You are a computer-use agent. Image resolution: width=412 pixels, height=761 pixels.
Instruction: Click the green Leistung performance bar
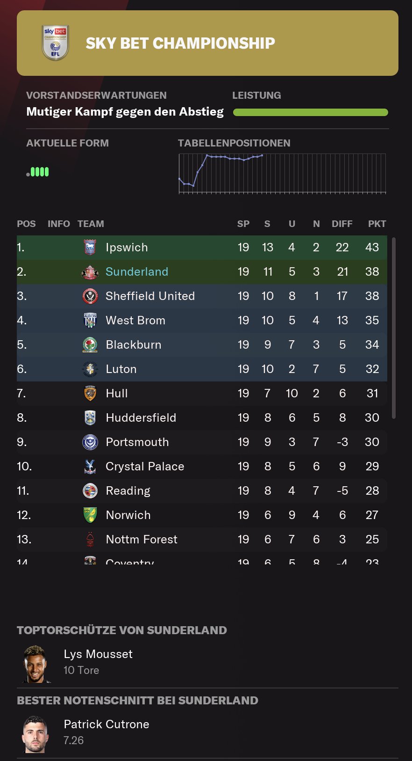point(310,112)
